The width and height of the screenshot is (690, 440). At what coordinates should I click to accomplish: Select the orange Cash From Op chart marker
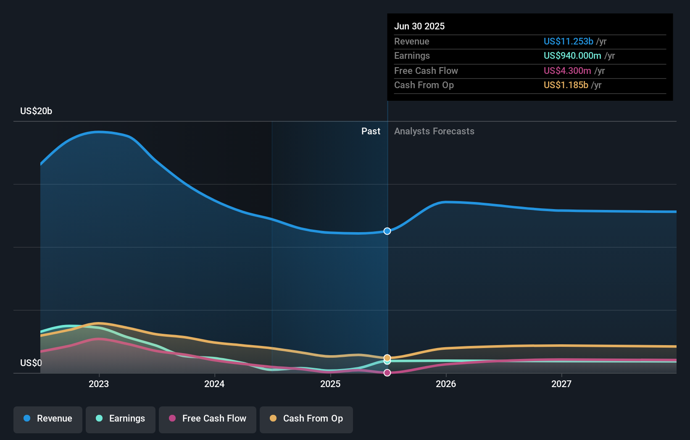[387, 358]
